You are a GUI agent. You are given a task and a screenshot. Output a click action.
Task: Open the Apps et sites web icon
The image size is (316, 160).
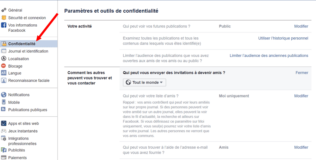click(3, 123)
